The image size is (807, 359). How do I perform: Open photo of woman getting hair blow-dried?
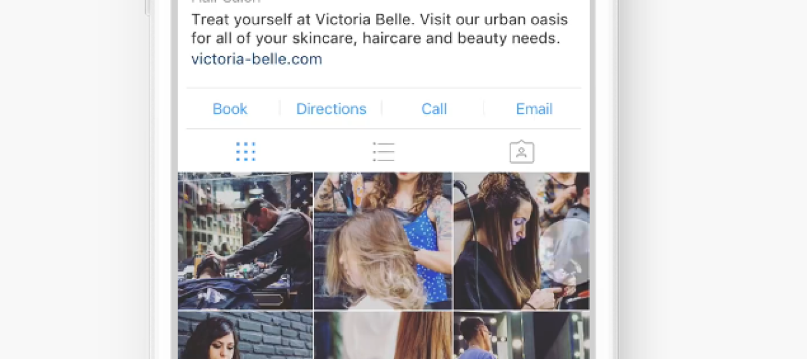521,241
